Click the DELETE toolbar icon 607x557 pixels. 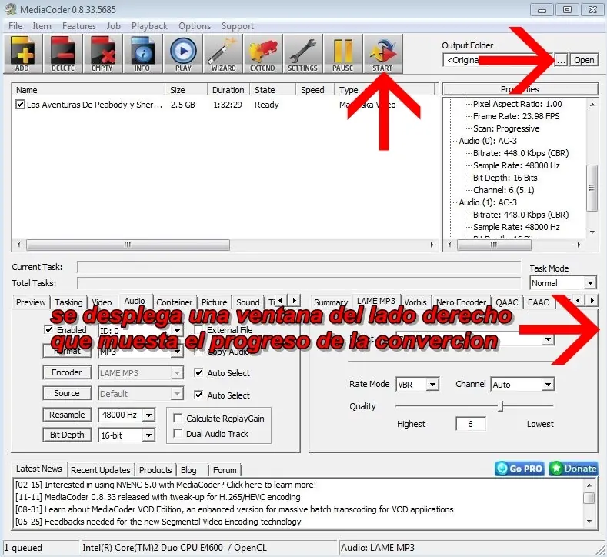coord(63,53)
